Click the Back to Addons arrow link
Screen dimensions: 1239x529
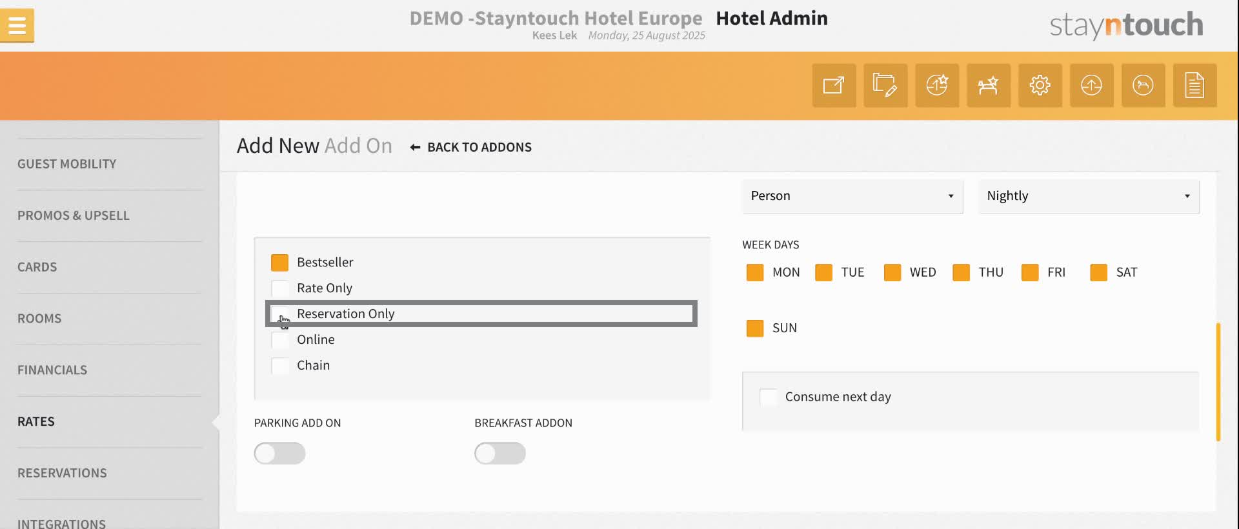(x=471, y=147)
